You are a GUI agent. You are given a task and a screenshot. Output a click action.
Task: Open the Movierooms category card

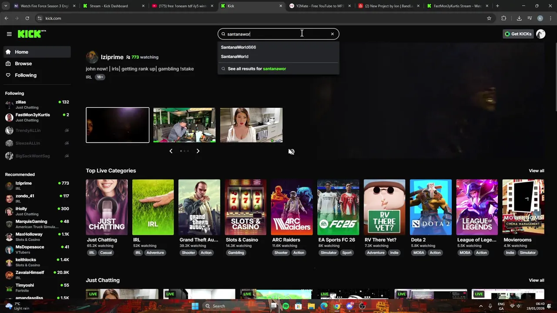523,207
